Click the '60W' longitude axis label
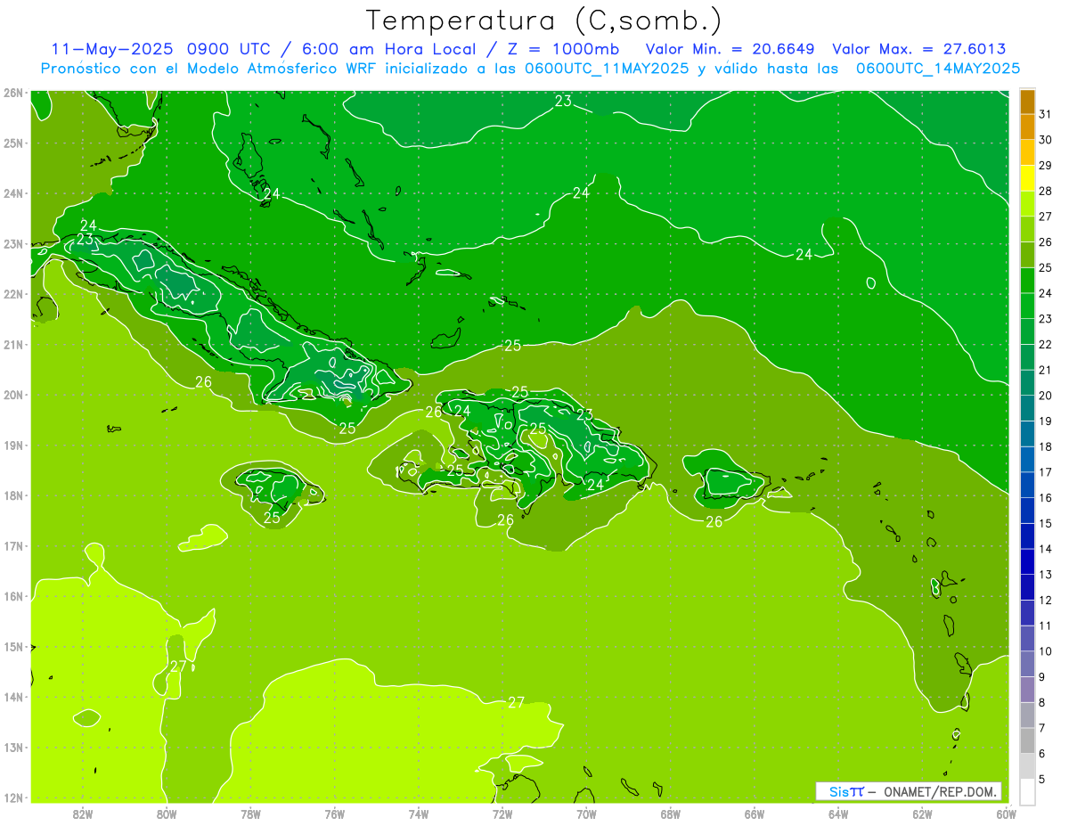1069x826 pixels. (1007, 813)
